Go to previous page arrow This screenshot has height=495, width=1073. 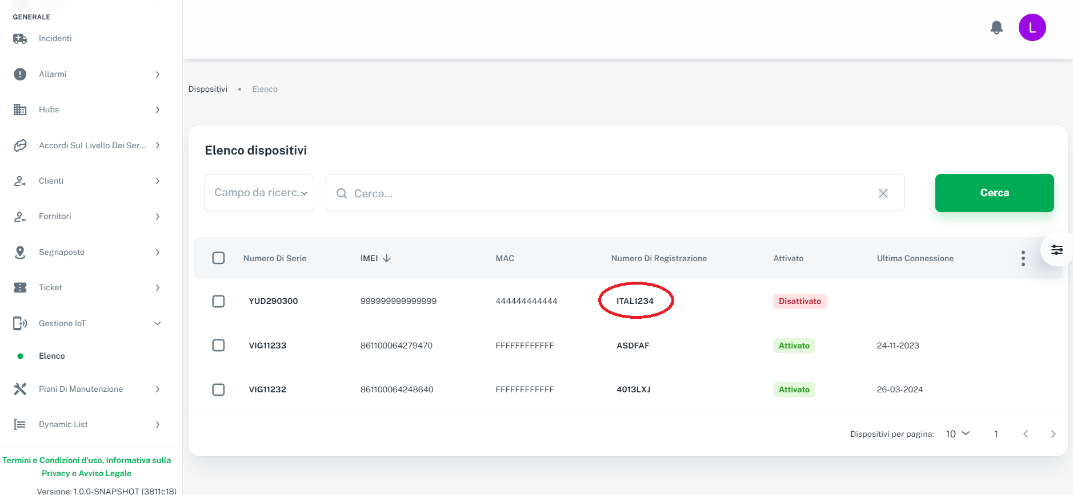[1026, 434]
